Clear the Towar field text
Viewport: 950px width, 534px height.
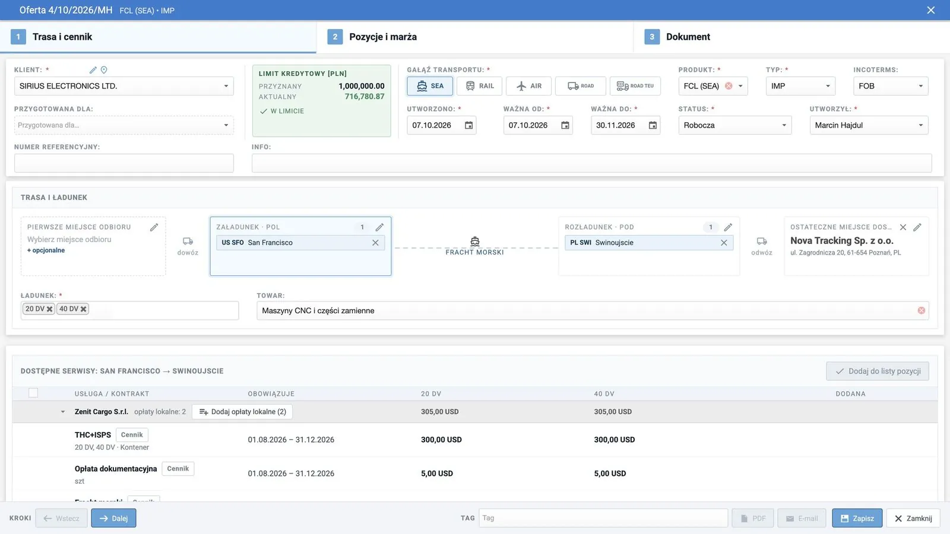pyautogui.click(x=921, y=310)
